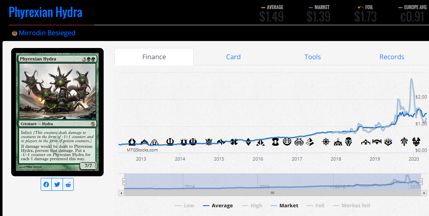Click the navigator scrollbar grip in the middle

(272, 193)
